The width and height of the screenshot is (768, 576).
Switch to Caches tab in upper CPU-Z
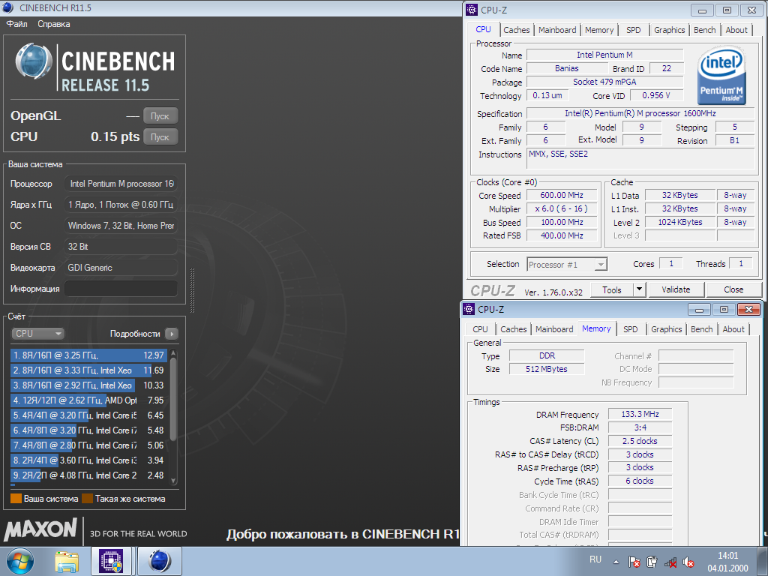coord(516,30)
